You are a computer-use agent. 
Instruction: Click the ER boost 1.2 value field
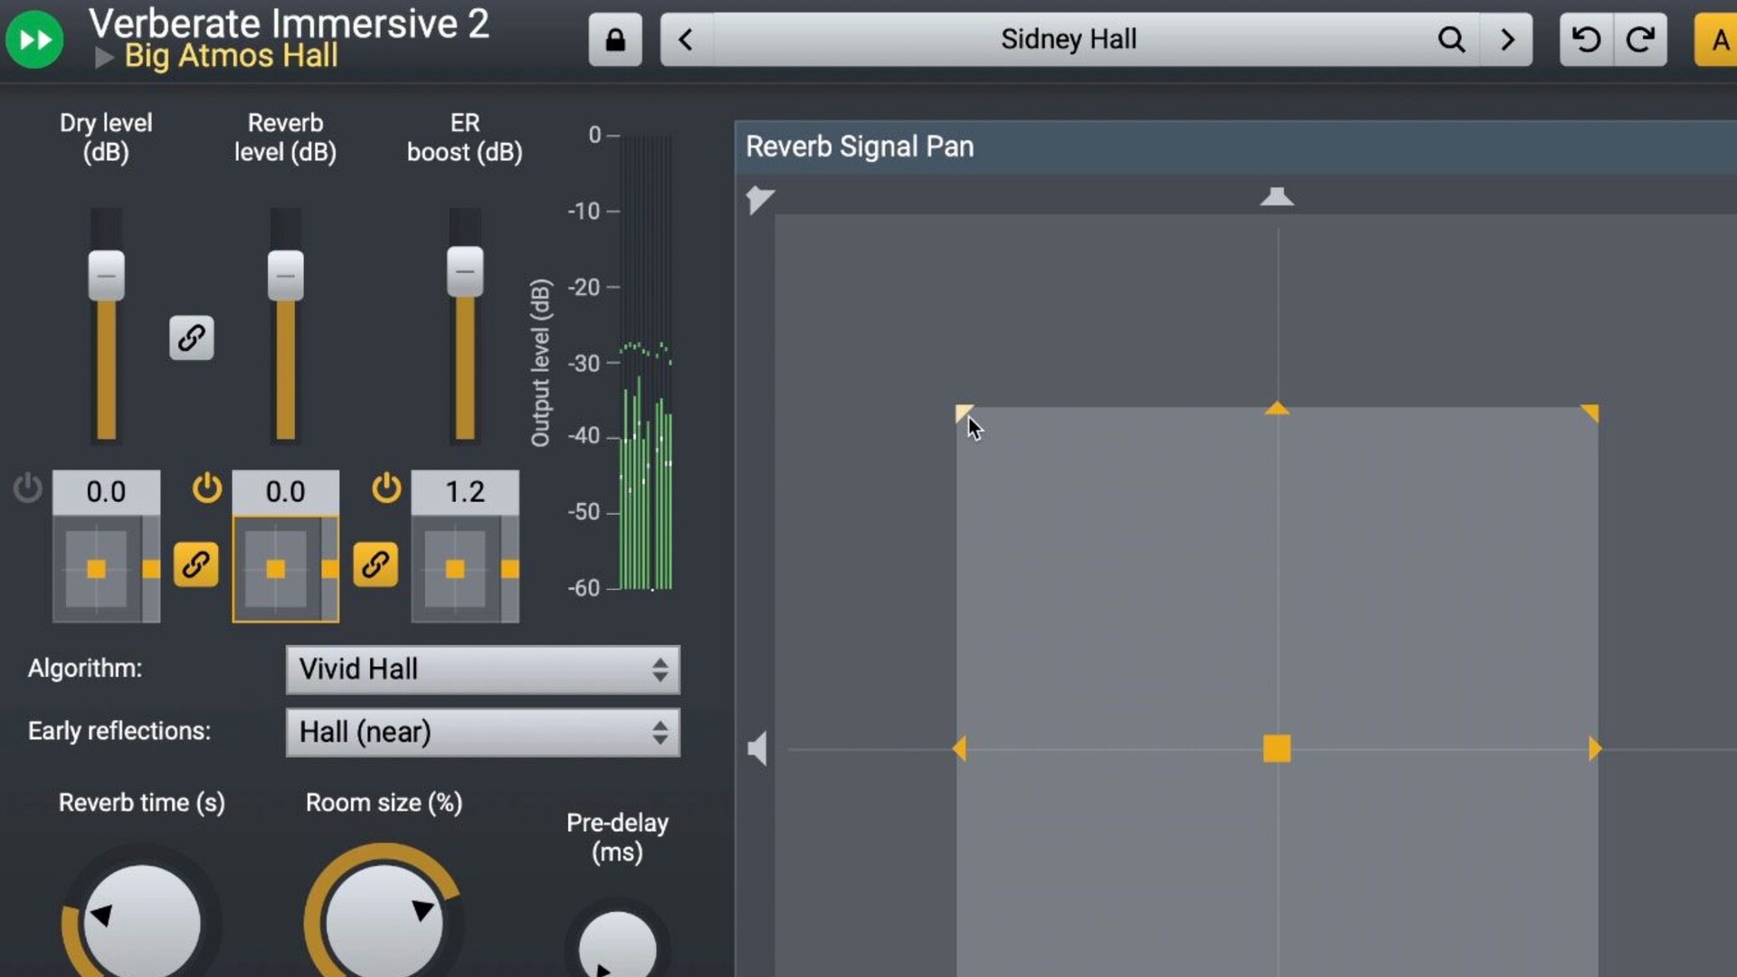pos(465,491)
